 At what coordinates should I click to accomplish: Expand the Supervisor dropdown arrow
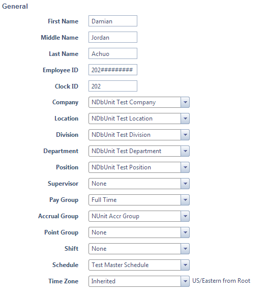(x=185, y=184)
